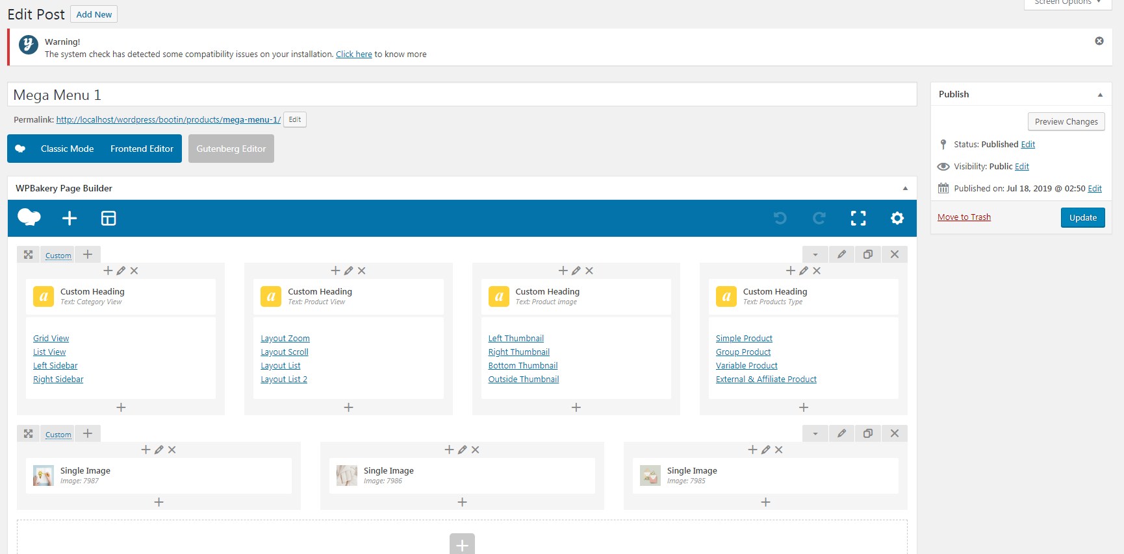Open the Frontend Editor
The image size is (1124, 554).
142,149
